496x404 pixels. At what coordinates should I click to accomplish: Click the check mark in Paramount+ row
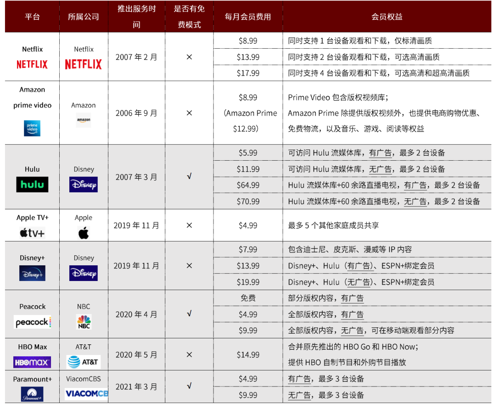click(189, 386)
